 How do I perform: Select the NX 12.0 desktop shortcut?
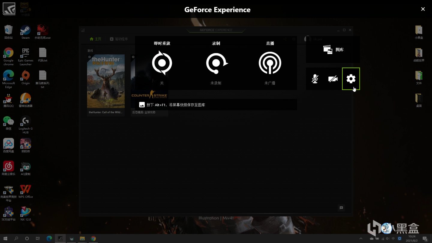pyautogui.click(x=25, y=214)
